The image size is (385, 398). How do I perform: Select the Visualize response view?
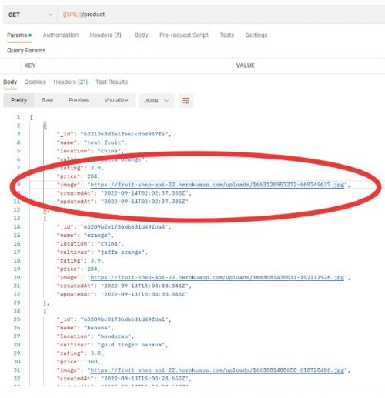116,100
